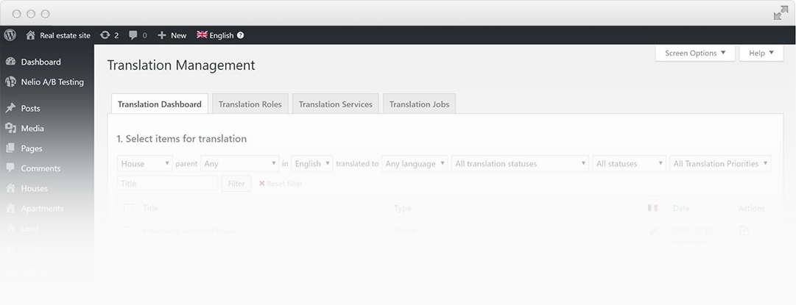
Task: Click the expand window arrows icon
Action: 781,13
